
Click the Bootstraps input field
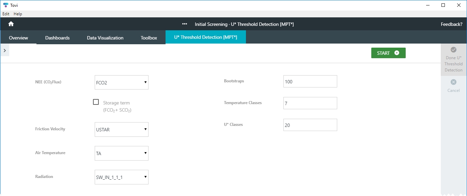310,82
